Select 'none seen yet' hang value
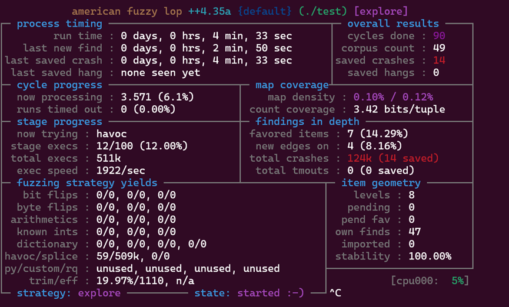Viewport: 509px width, 307px height. tap(161, 73)
